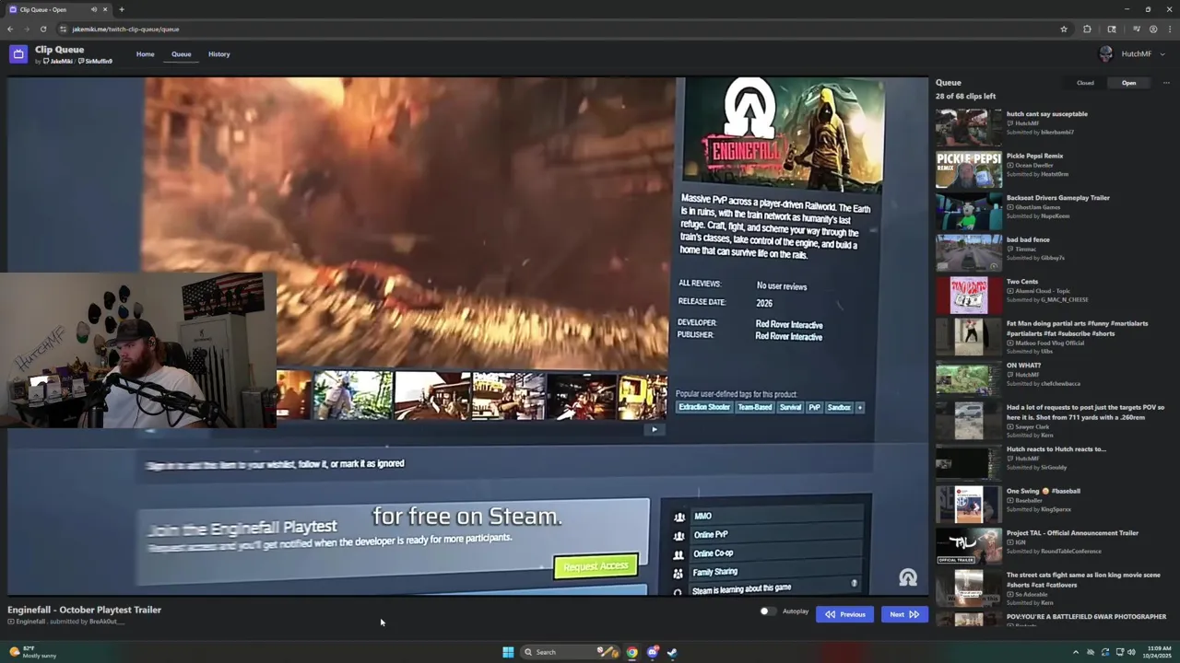Select the 'One Swing' baseball clip
Image resolution: width=1180 pixels, height=663 pixels.
coord(1051,505)
